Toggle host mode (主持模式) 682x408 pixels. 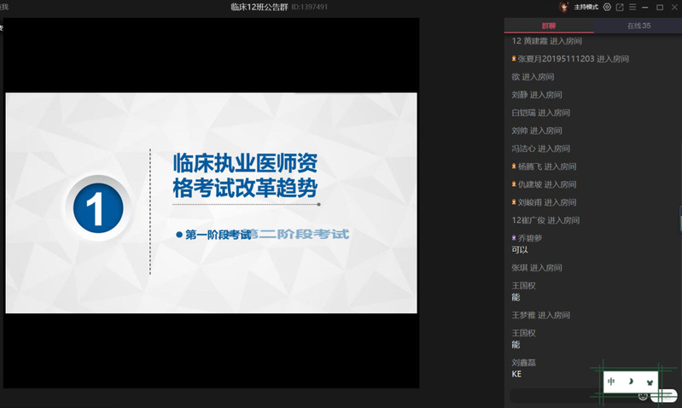(x=586, y=7)
